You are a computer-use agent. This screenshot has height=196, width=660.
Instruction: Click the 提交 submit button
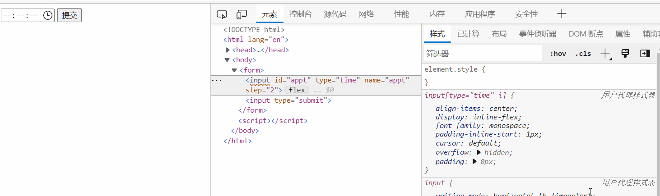(70, 16)
